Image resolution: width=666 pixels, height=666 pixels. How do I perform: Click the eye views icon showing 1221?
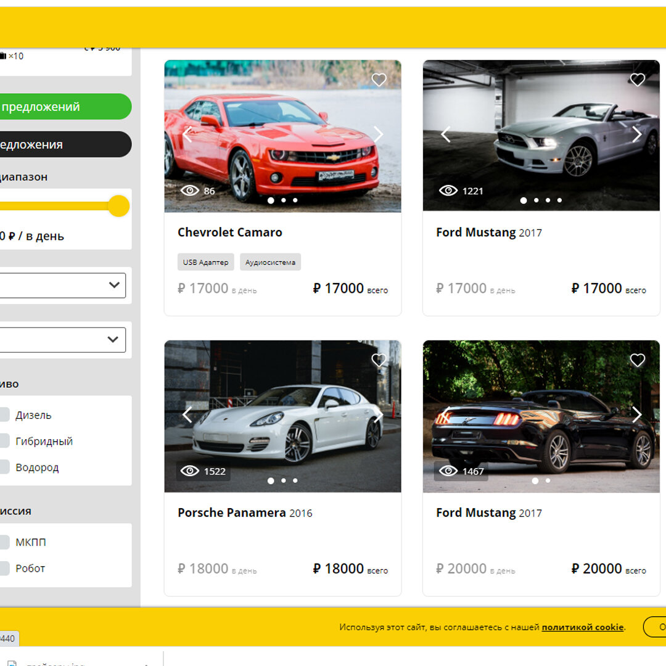point(448,191)
